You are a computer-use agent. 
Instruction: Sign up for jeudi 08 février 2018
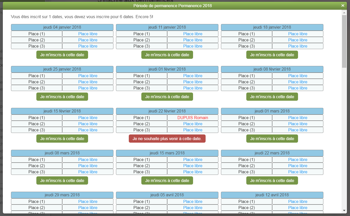[x=272, y=97]
